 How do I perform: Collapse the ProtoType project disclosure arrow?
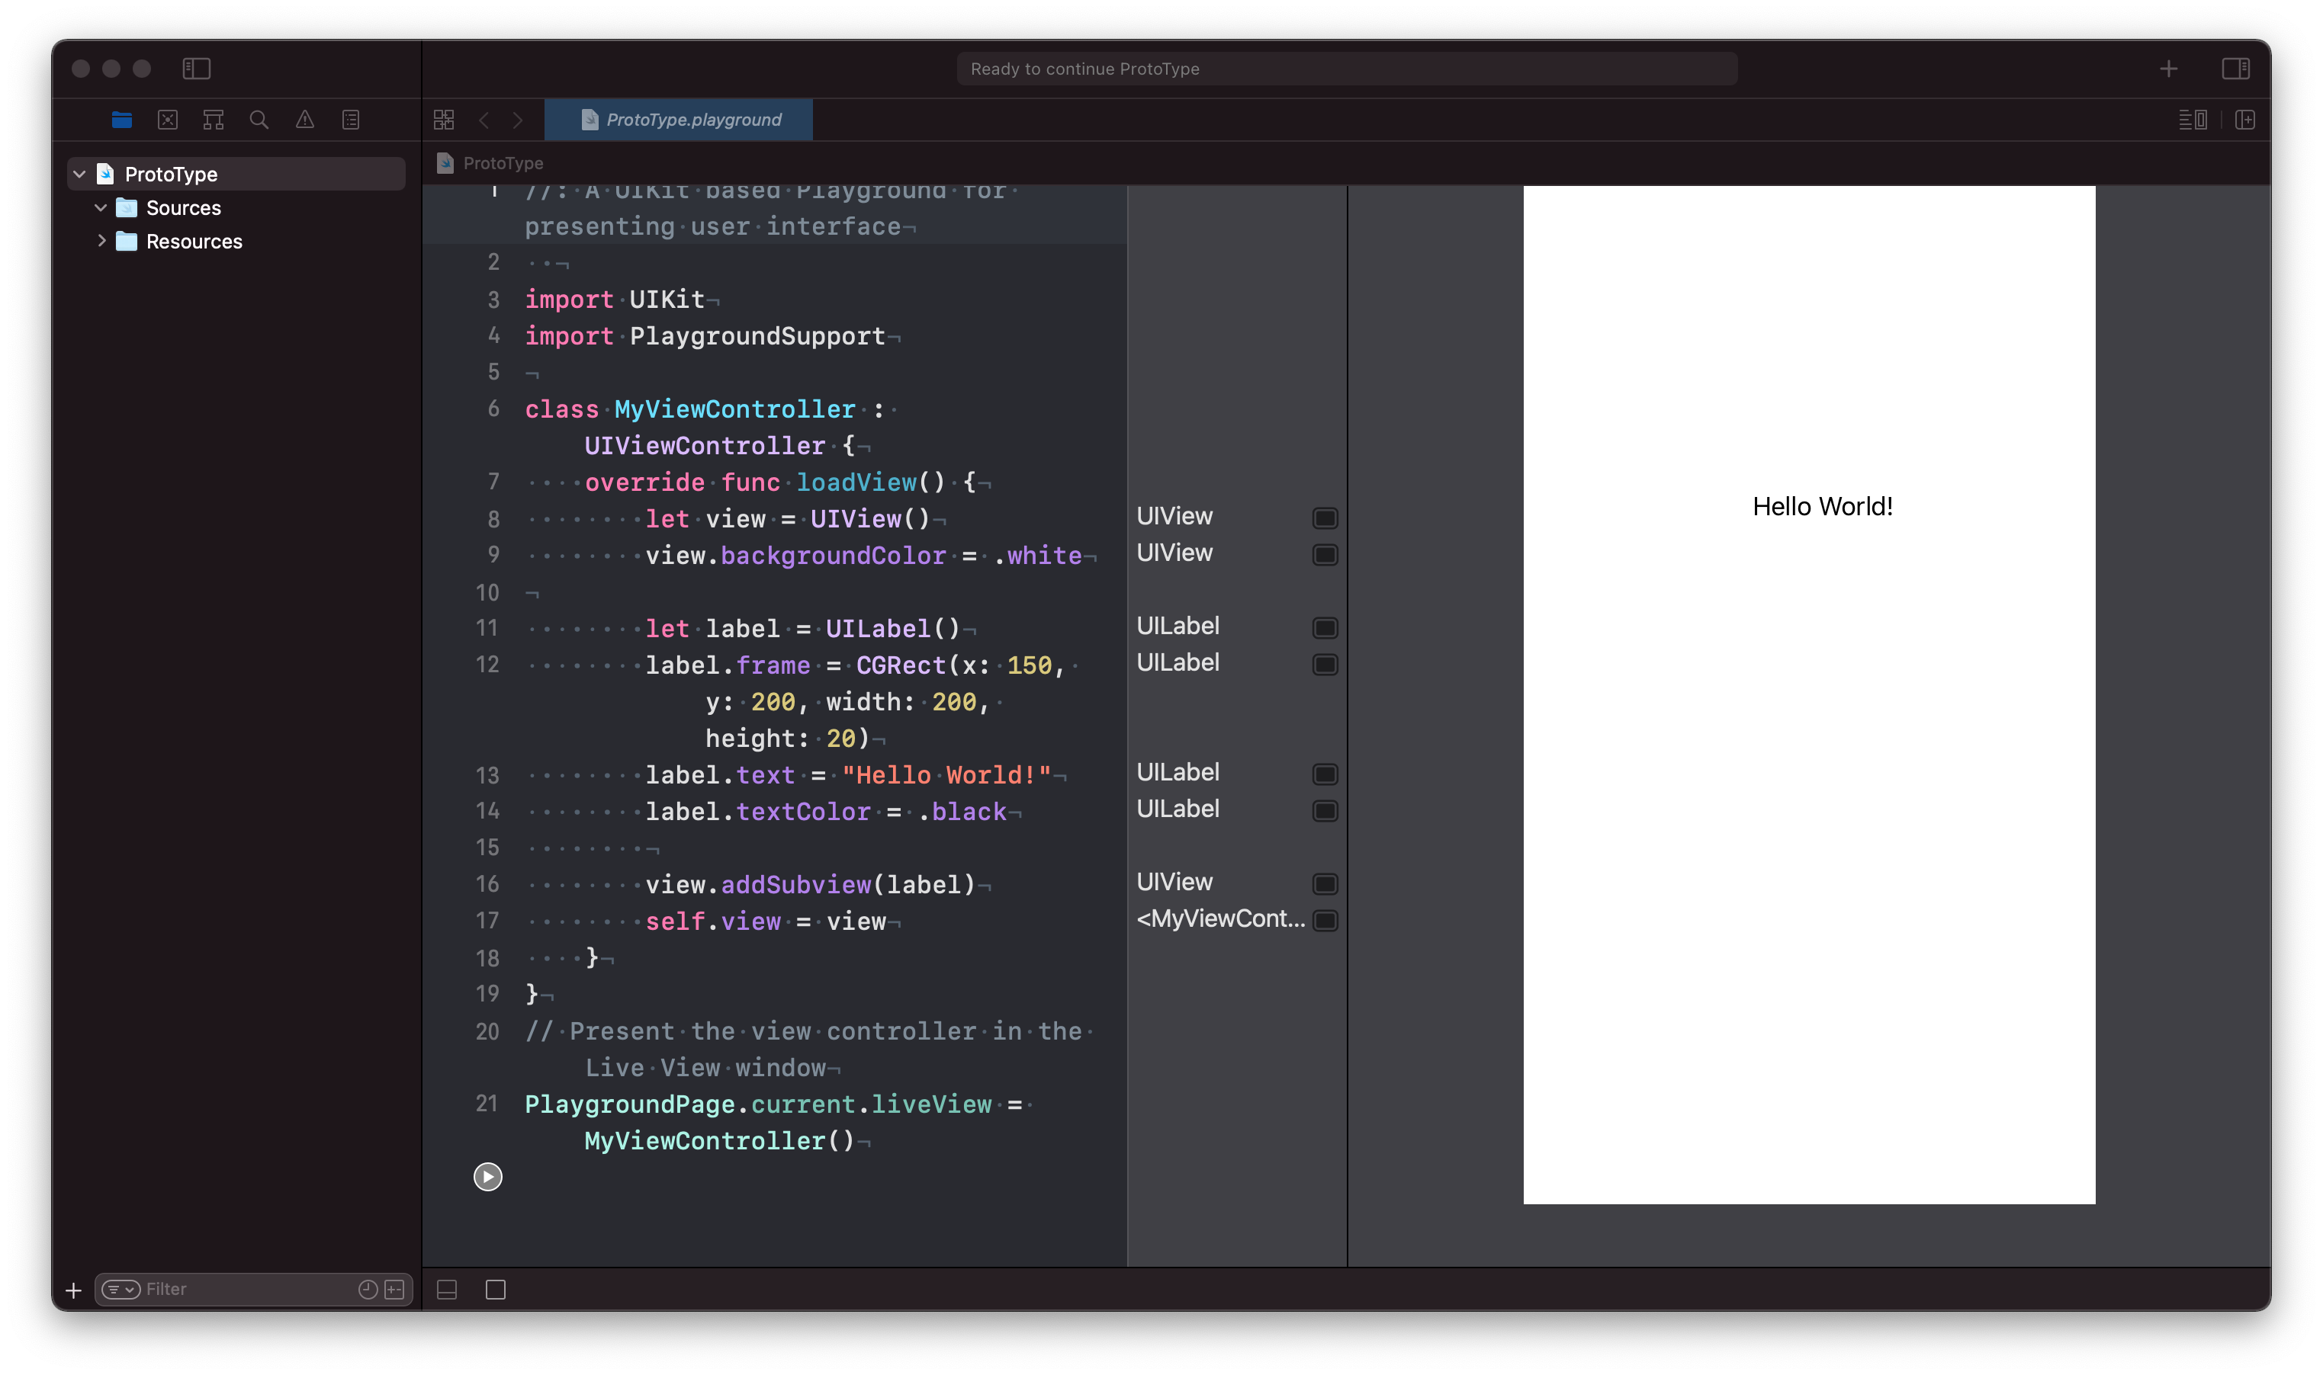(80, 175)
